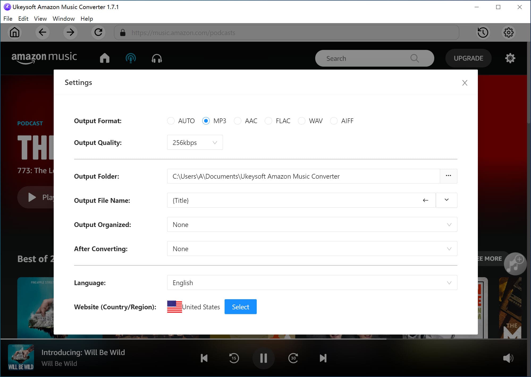
Task: Choose WAV output format
Action: [x=302, y=121]
